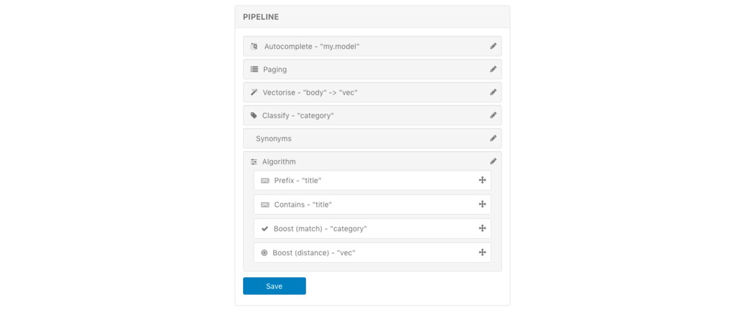The image size is (744, 310).
Task: Save the pipeline configuration
Action: (274, 286)
